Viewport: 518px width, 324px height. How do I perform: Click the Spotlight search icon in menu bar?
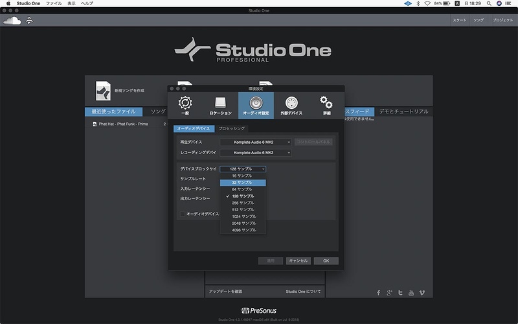click(x=489, y=3)
